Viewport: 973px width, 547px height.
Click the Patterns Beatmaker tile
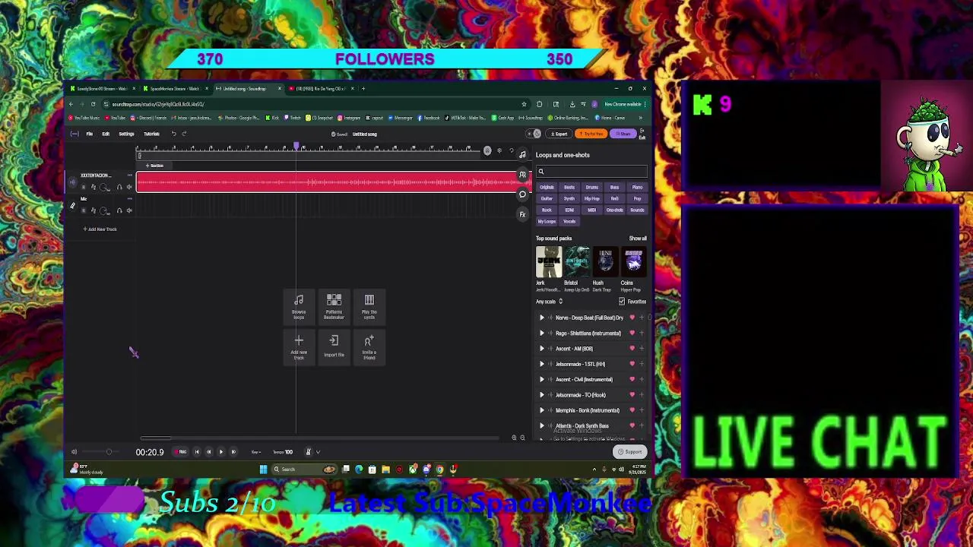tap(334, 307)
